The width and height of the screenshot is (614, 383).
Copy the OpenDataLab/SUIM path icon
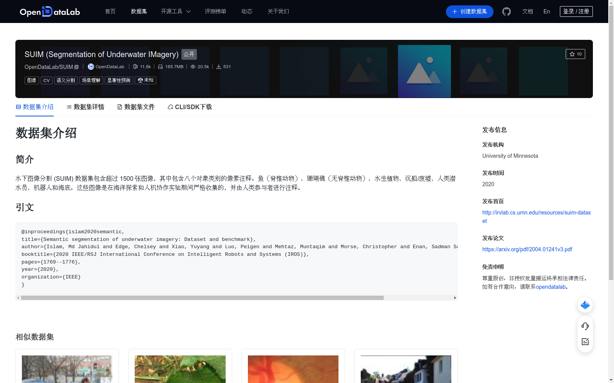click(76, 67)
